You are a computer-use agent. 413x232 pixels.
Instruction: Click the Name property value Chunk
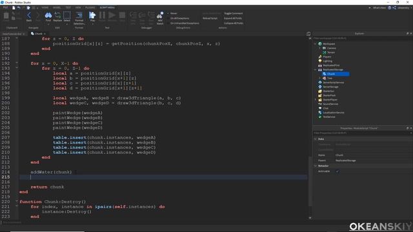tap(339, 155)
